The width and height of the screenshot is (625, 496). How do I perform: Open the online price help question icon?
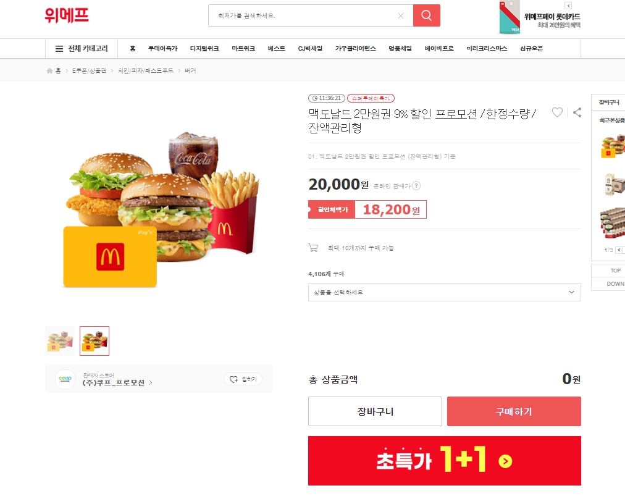point(416,186)
